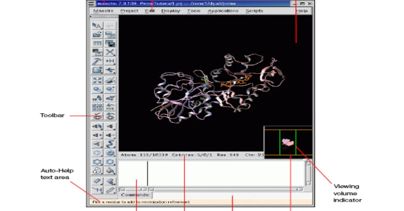This screenshot has height=211, width=404.
Task: Open the Applications menu
Action: pyautogui.click(x=223, y=11)
